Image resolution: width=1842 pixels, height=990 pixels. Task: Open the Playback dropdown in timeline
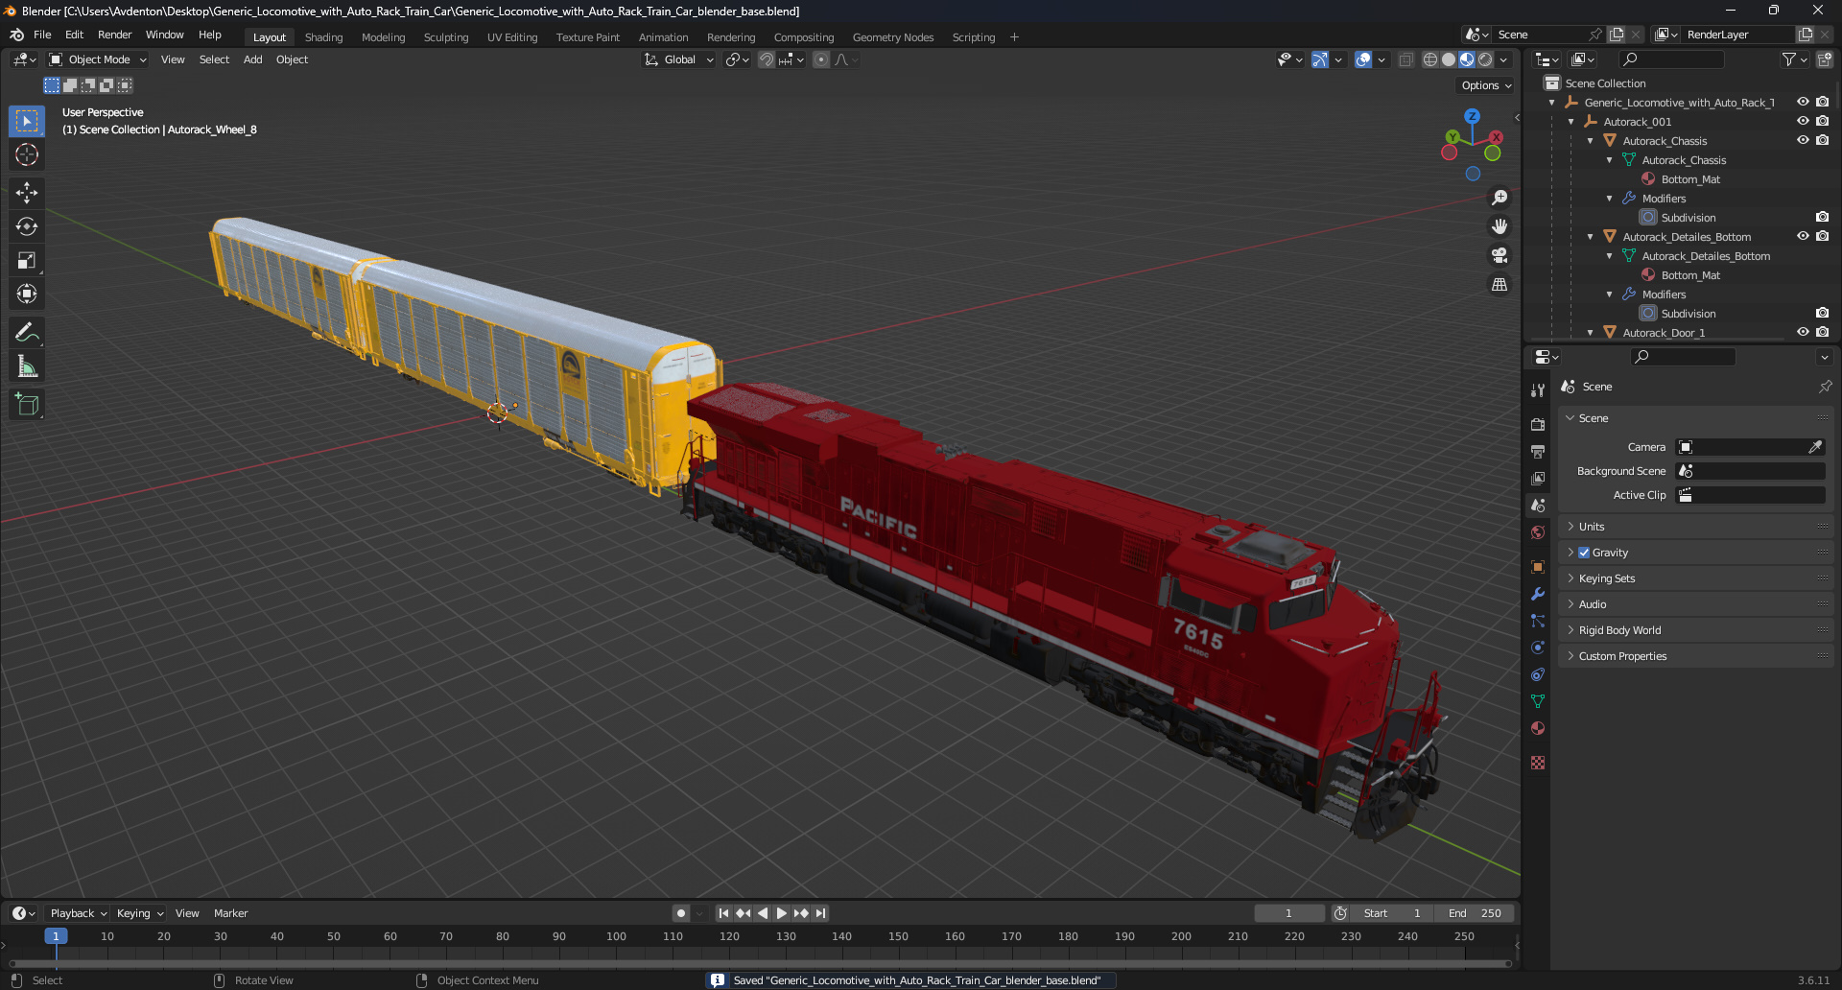point(78,913)
